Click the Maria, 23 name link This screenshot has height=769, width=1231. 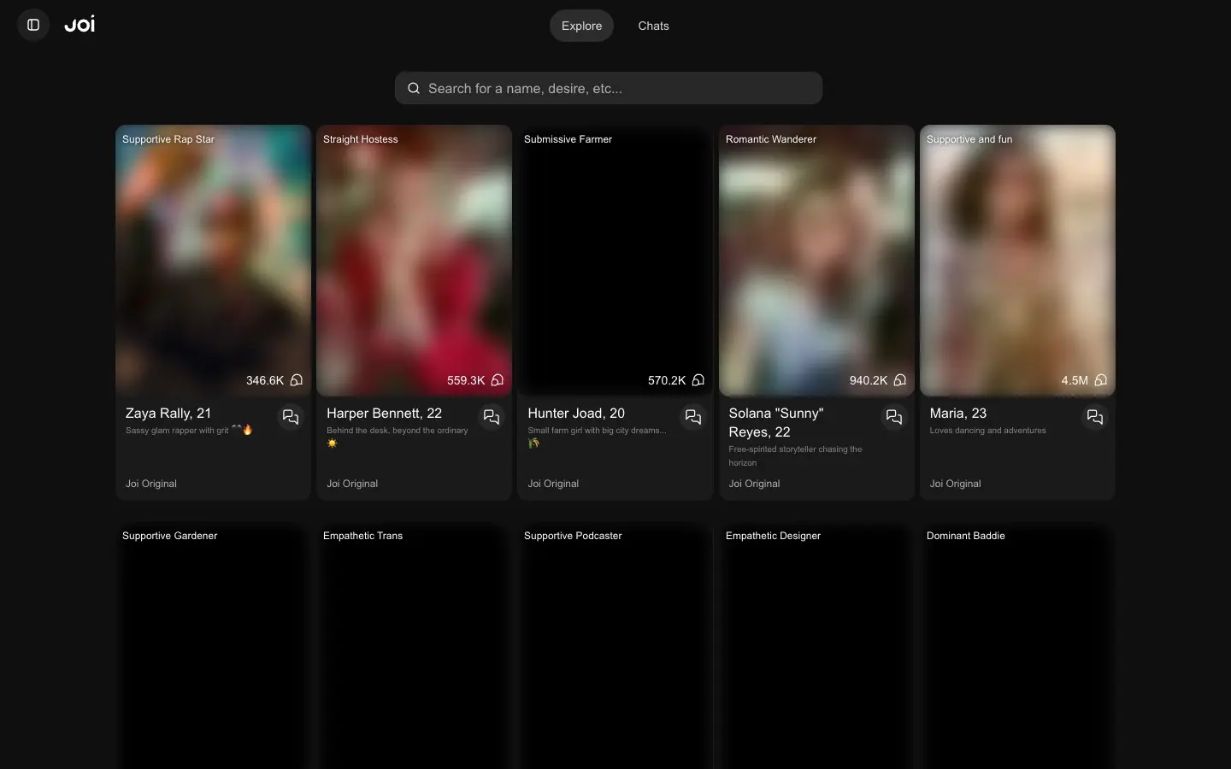point(958,414)
